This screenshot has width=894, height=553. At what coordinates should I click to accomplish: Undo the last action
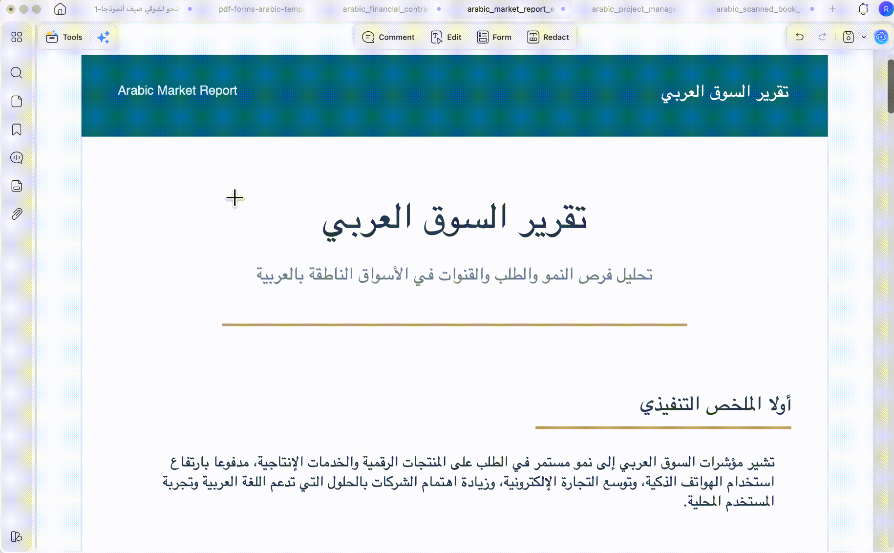click(x=800, y=37)
